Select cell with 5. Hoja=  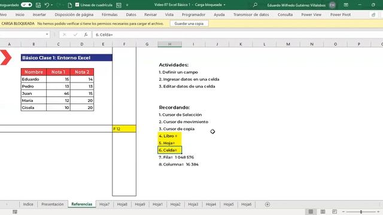(169, 143)
